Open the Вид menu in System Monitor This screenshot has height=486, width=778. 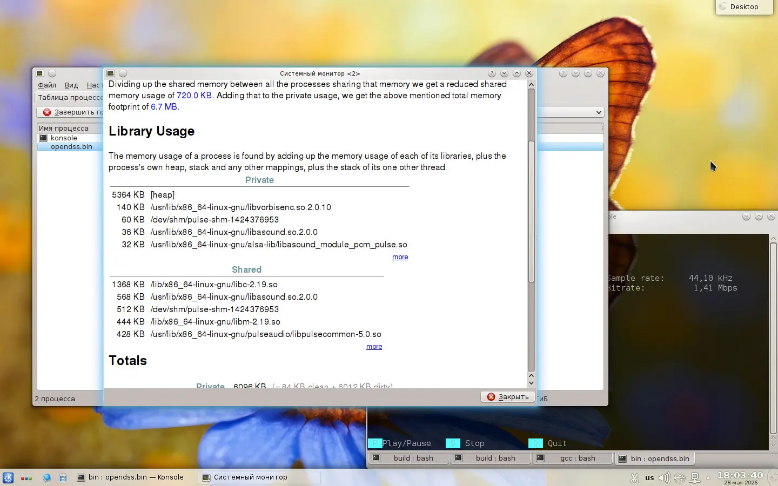coord(71,85)
